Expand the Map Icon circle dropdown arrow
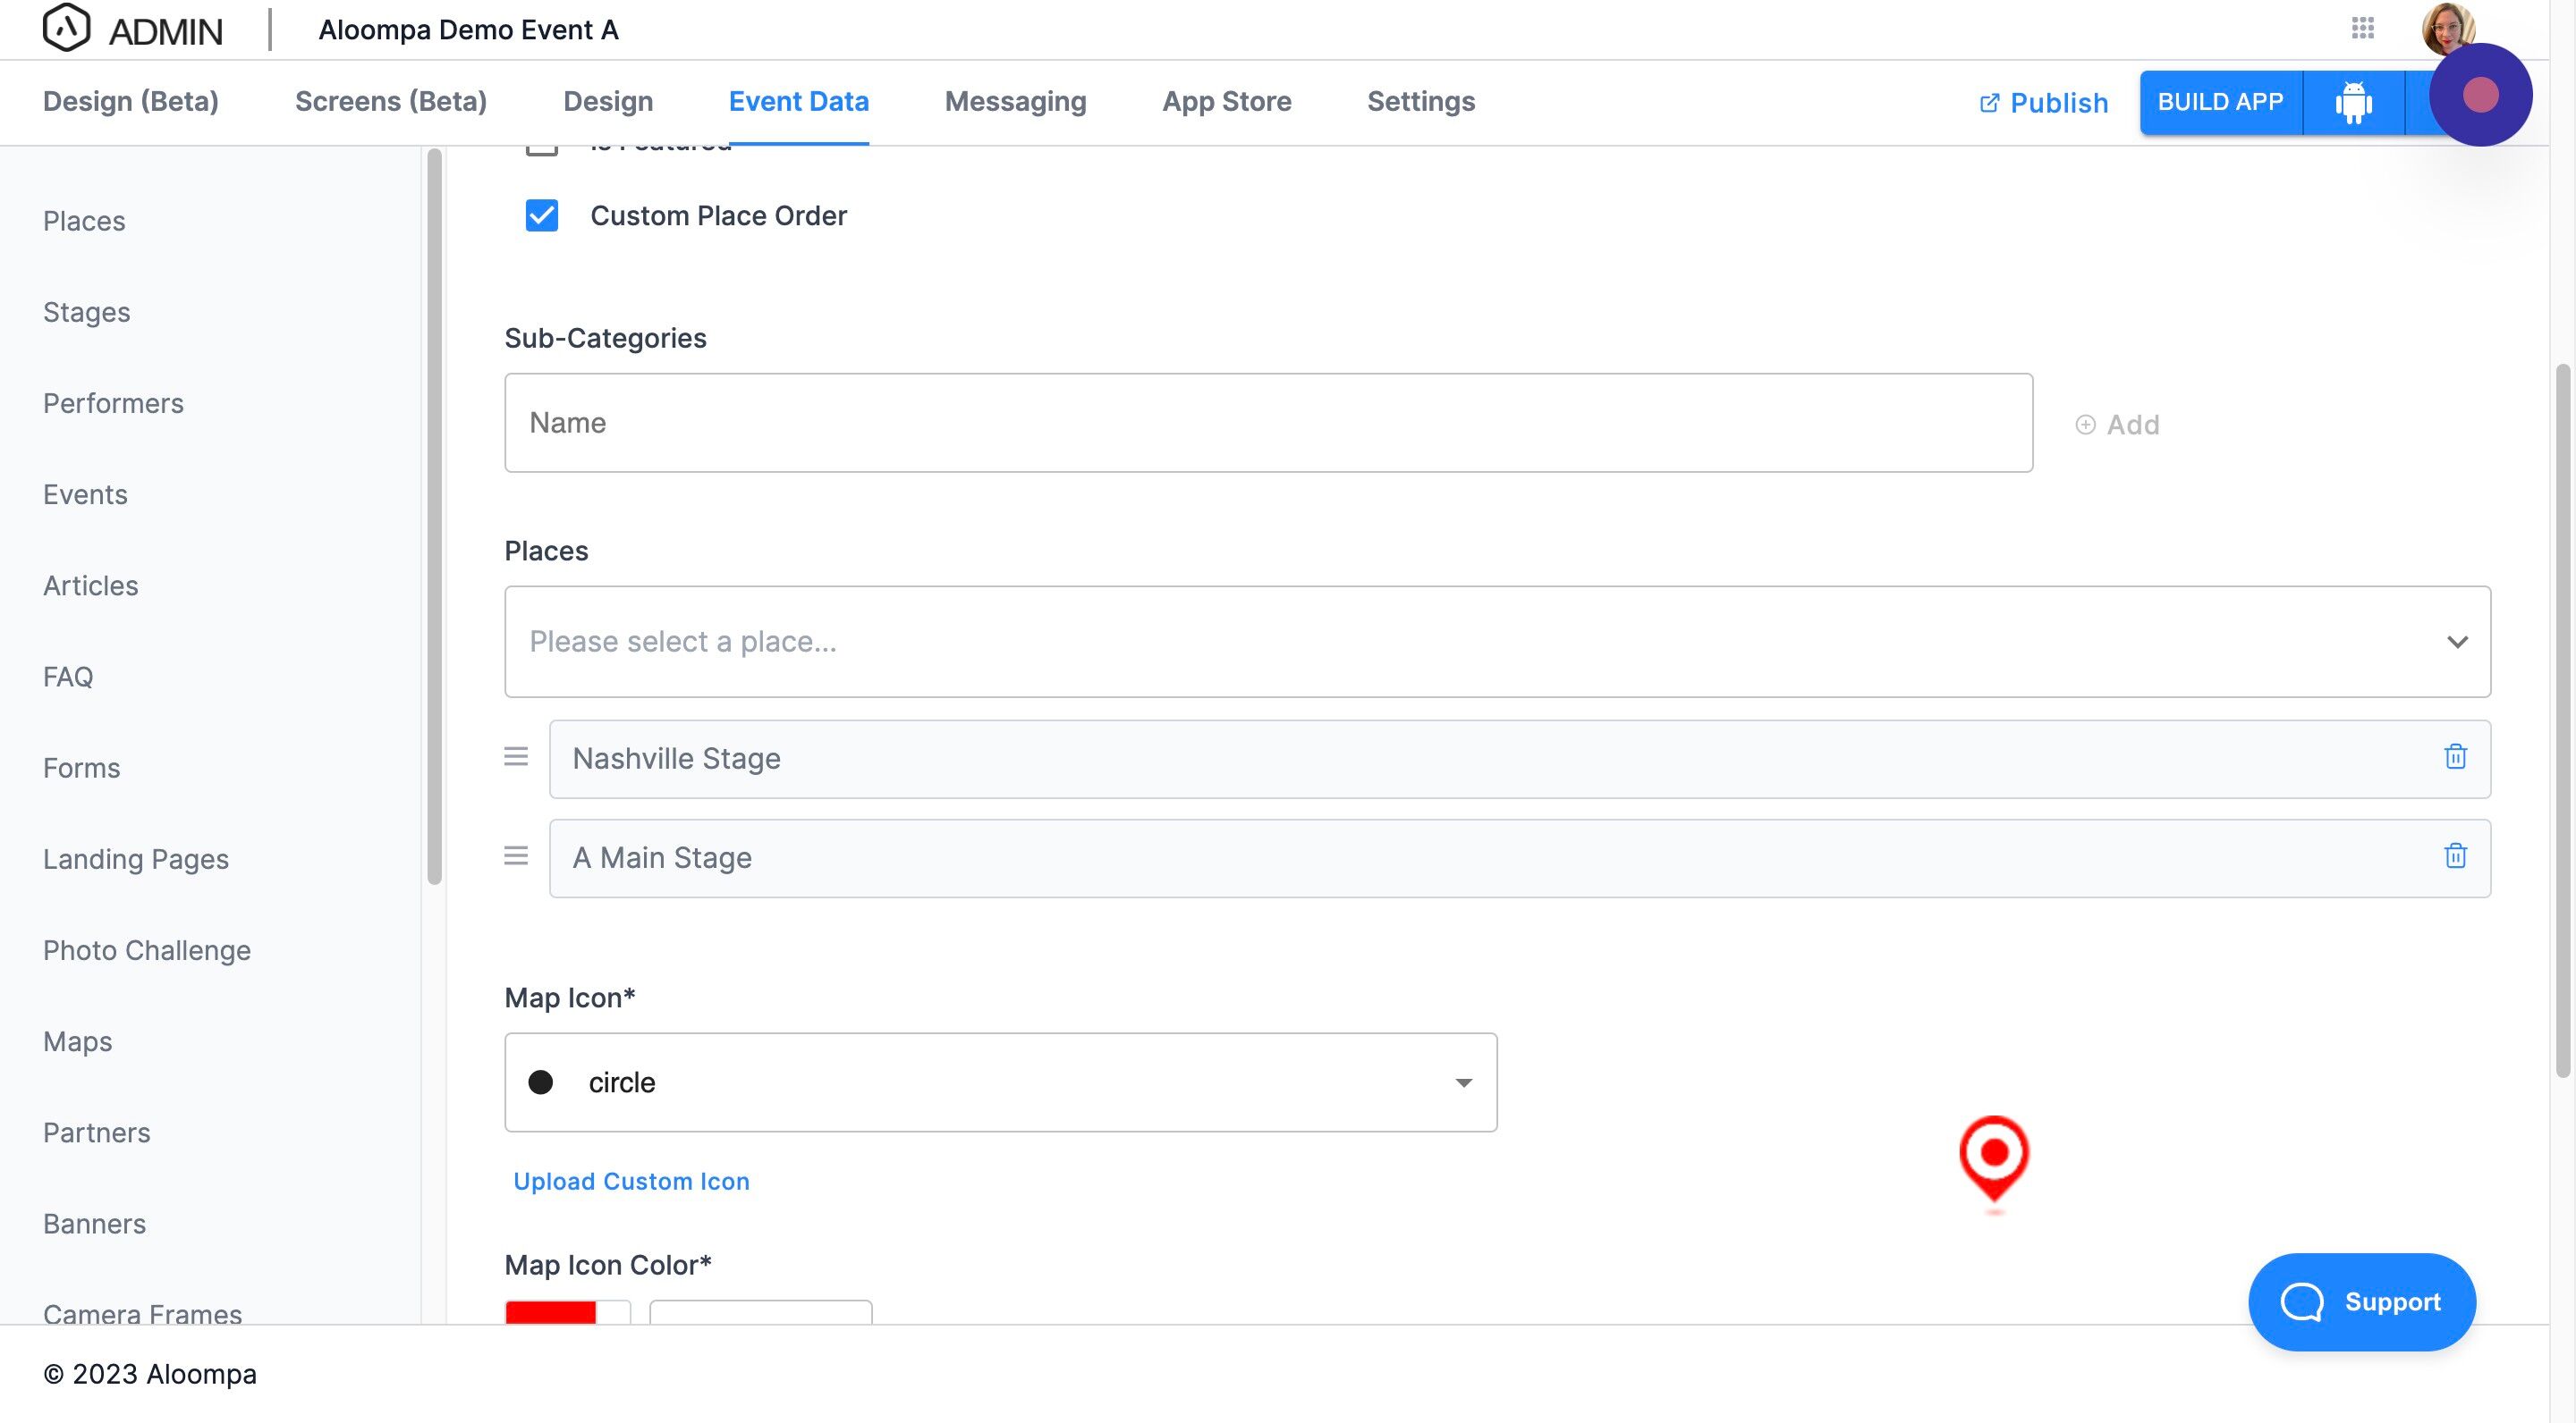Screen dimensions: 2576x1423 coord(1463,1083)
